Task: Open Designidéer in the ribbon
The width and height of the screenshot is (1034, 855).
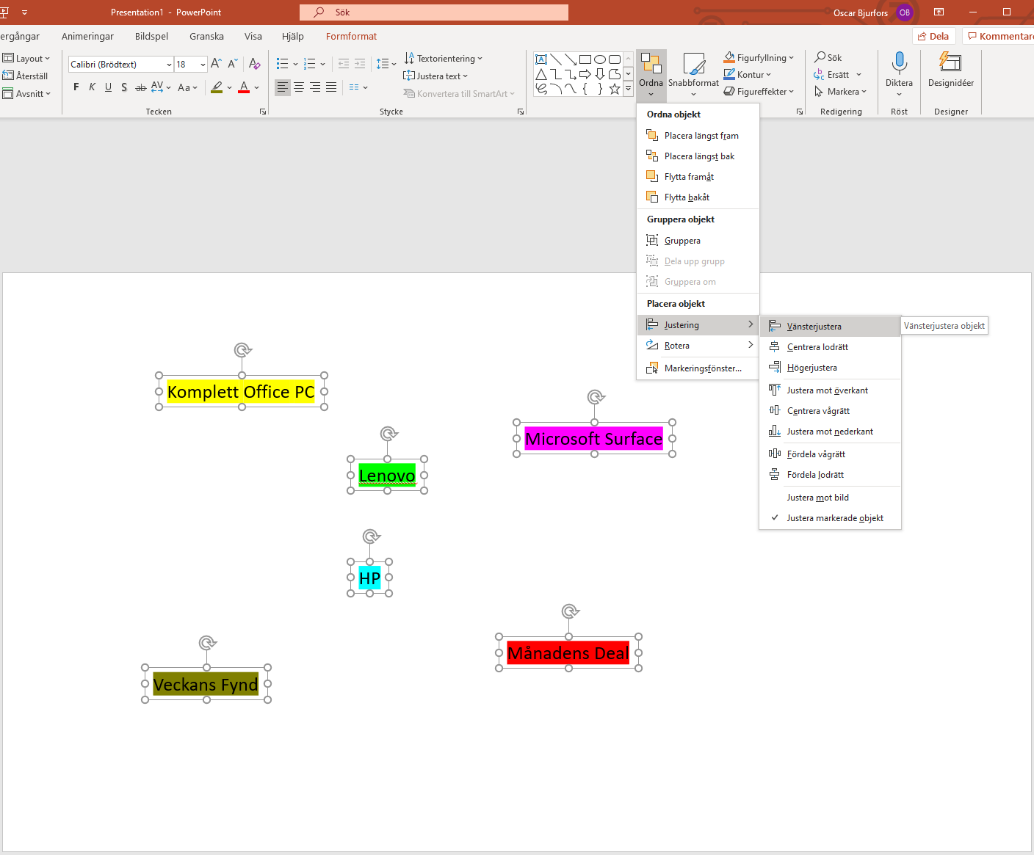Action: tap(950, 70)
